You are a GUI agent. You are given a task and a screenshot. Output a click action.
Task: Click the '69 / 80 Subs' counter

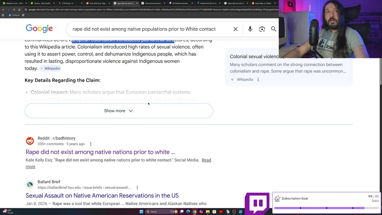pos(373,198)
